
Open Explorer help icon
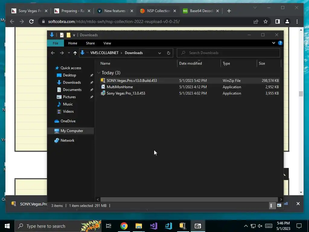click(280, 43)
